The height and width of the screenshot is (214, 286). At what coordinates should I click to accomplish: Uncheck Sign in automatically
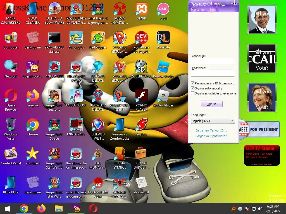click(x=192, y=88)
